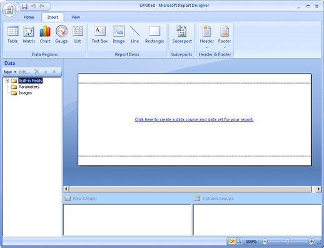Click the create data source link
This screenshot has height=248, width=324.
point(194,119)
